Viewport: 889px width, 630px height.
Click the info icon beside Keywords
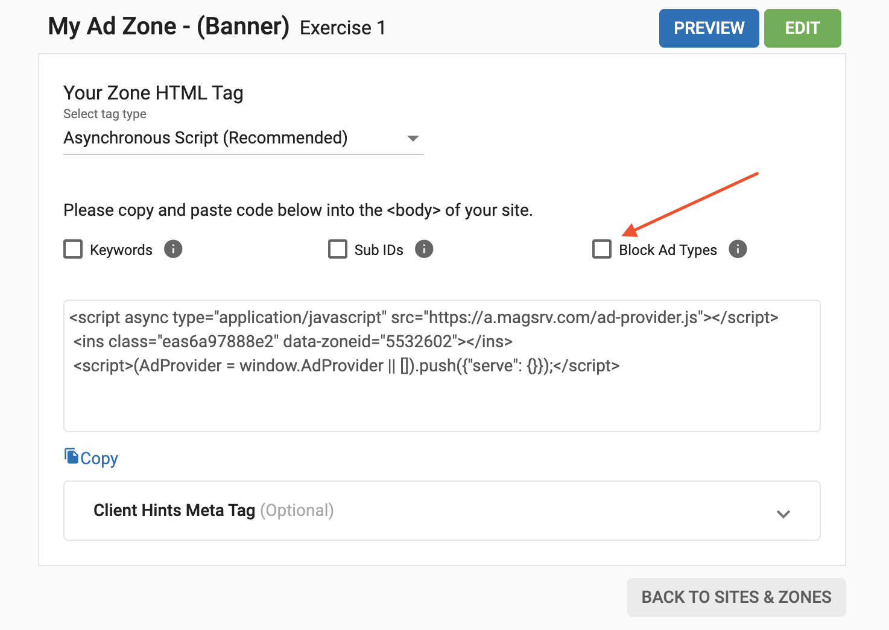pos(173,249)
